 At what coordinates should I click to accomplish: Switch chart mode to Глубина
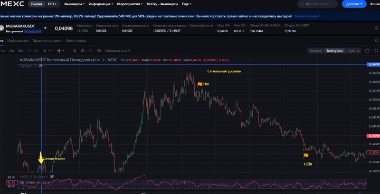point(353,51)
